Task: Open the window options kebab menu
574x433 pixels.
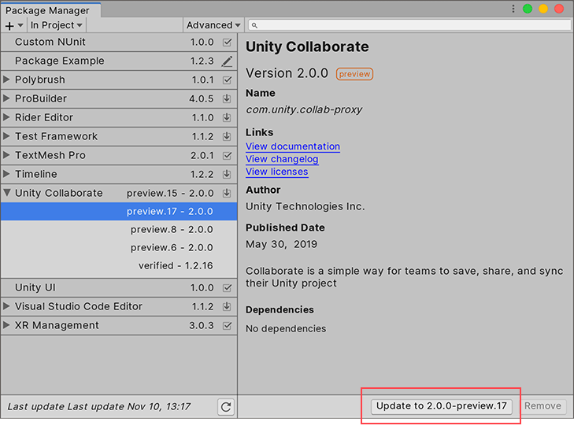Action: click(x=513, y=9)
